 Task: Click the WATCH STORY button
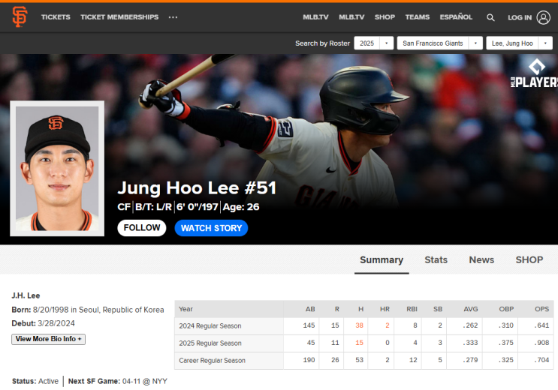click(211, 228)
